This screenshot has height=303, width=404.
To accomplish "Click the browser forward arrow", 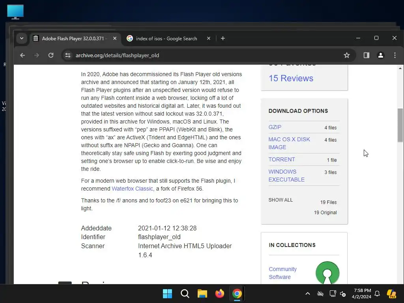I will point(37,55).
